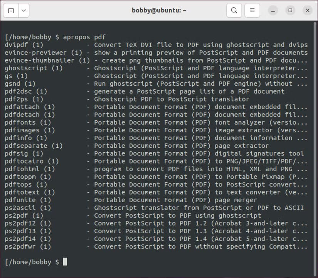Click the 'digital signatures tool' description
This screenshot has height=278, width=318.
[259, 153]
